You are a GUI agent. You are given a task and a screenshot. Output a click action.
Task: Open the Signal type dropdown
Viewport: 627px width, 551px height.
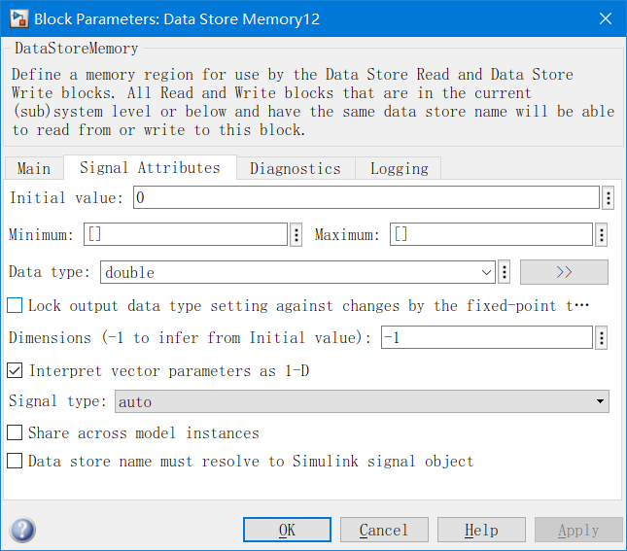tap(362, 401)
